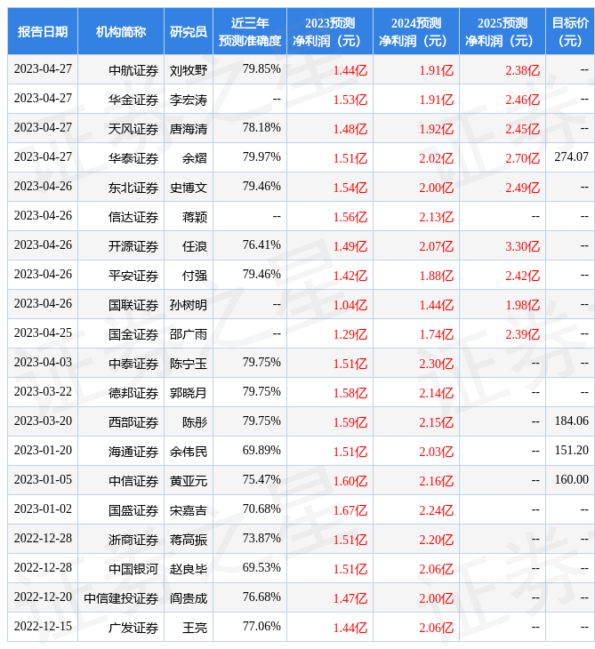
Task: Click the 机构简称 column header
Action: [121, 31]
